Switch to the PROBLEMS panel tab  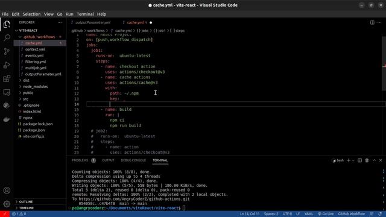pyautogui.click(x=80, y=160)
